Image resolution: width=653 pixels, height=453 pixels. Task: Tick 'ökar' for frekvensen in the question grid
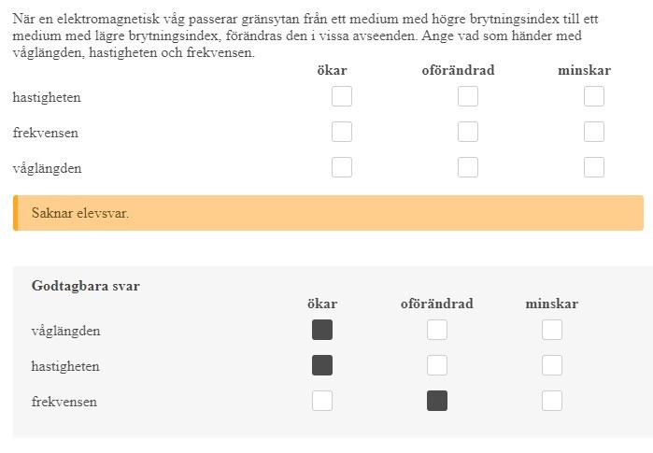pos(342,133)
